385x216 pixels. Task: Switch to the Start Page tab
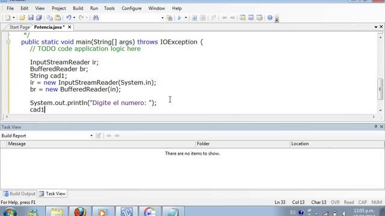[19, 27]
